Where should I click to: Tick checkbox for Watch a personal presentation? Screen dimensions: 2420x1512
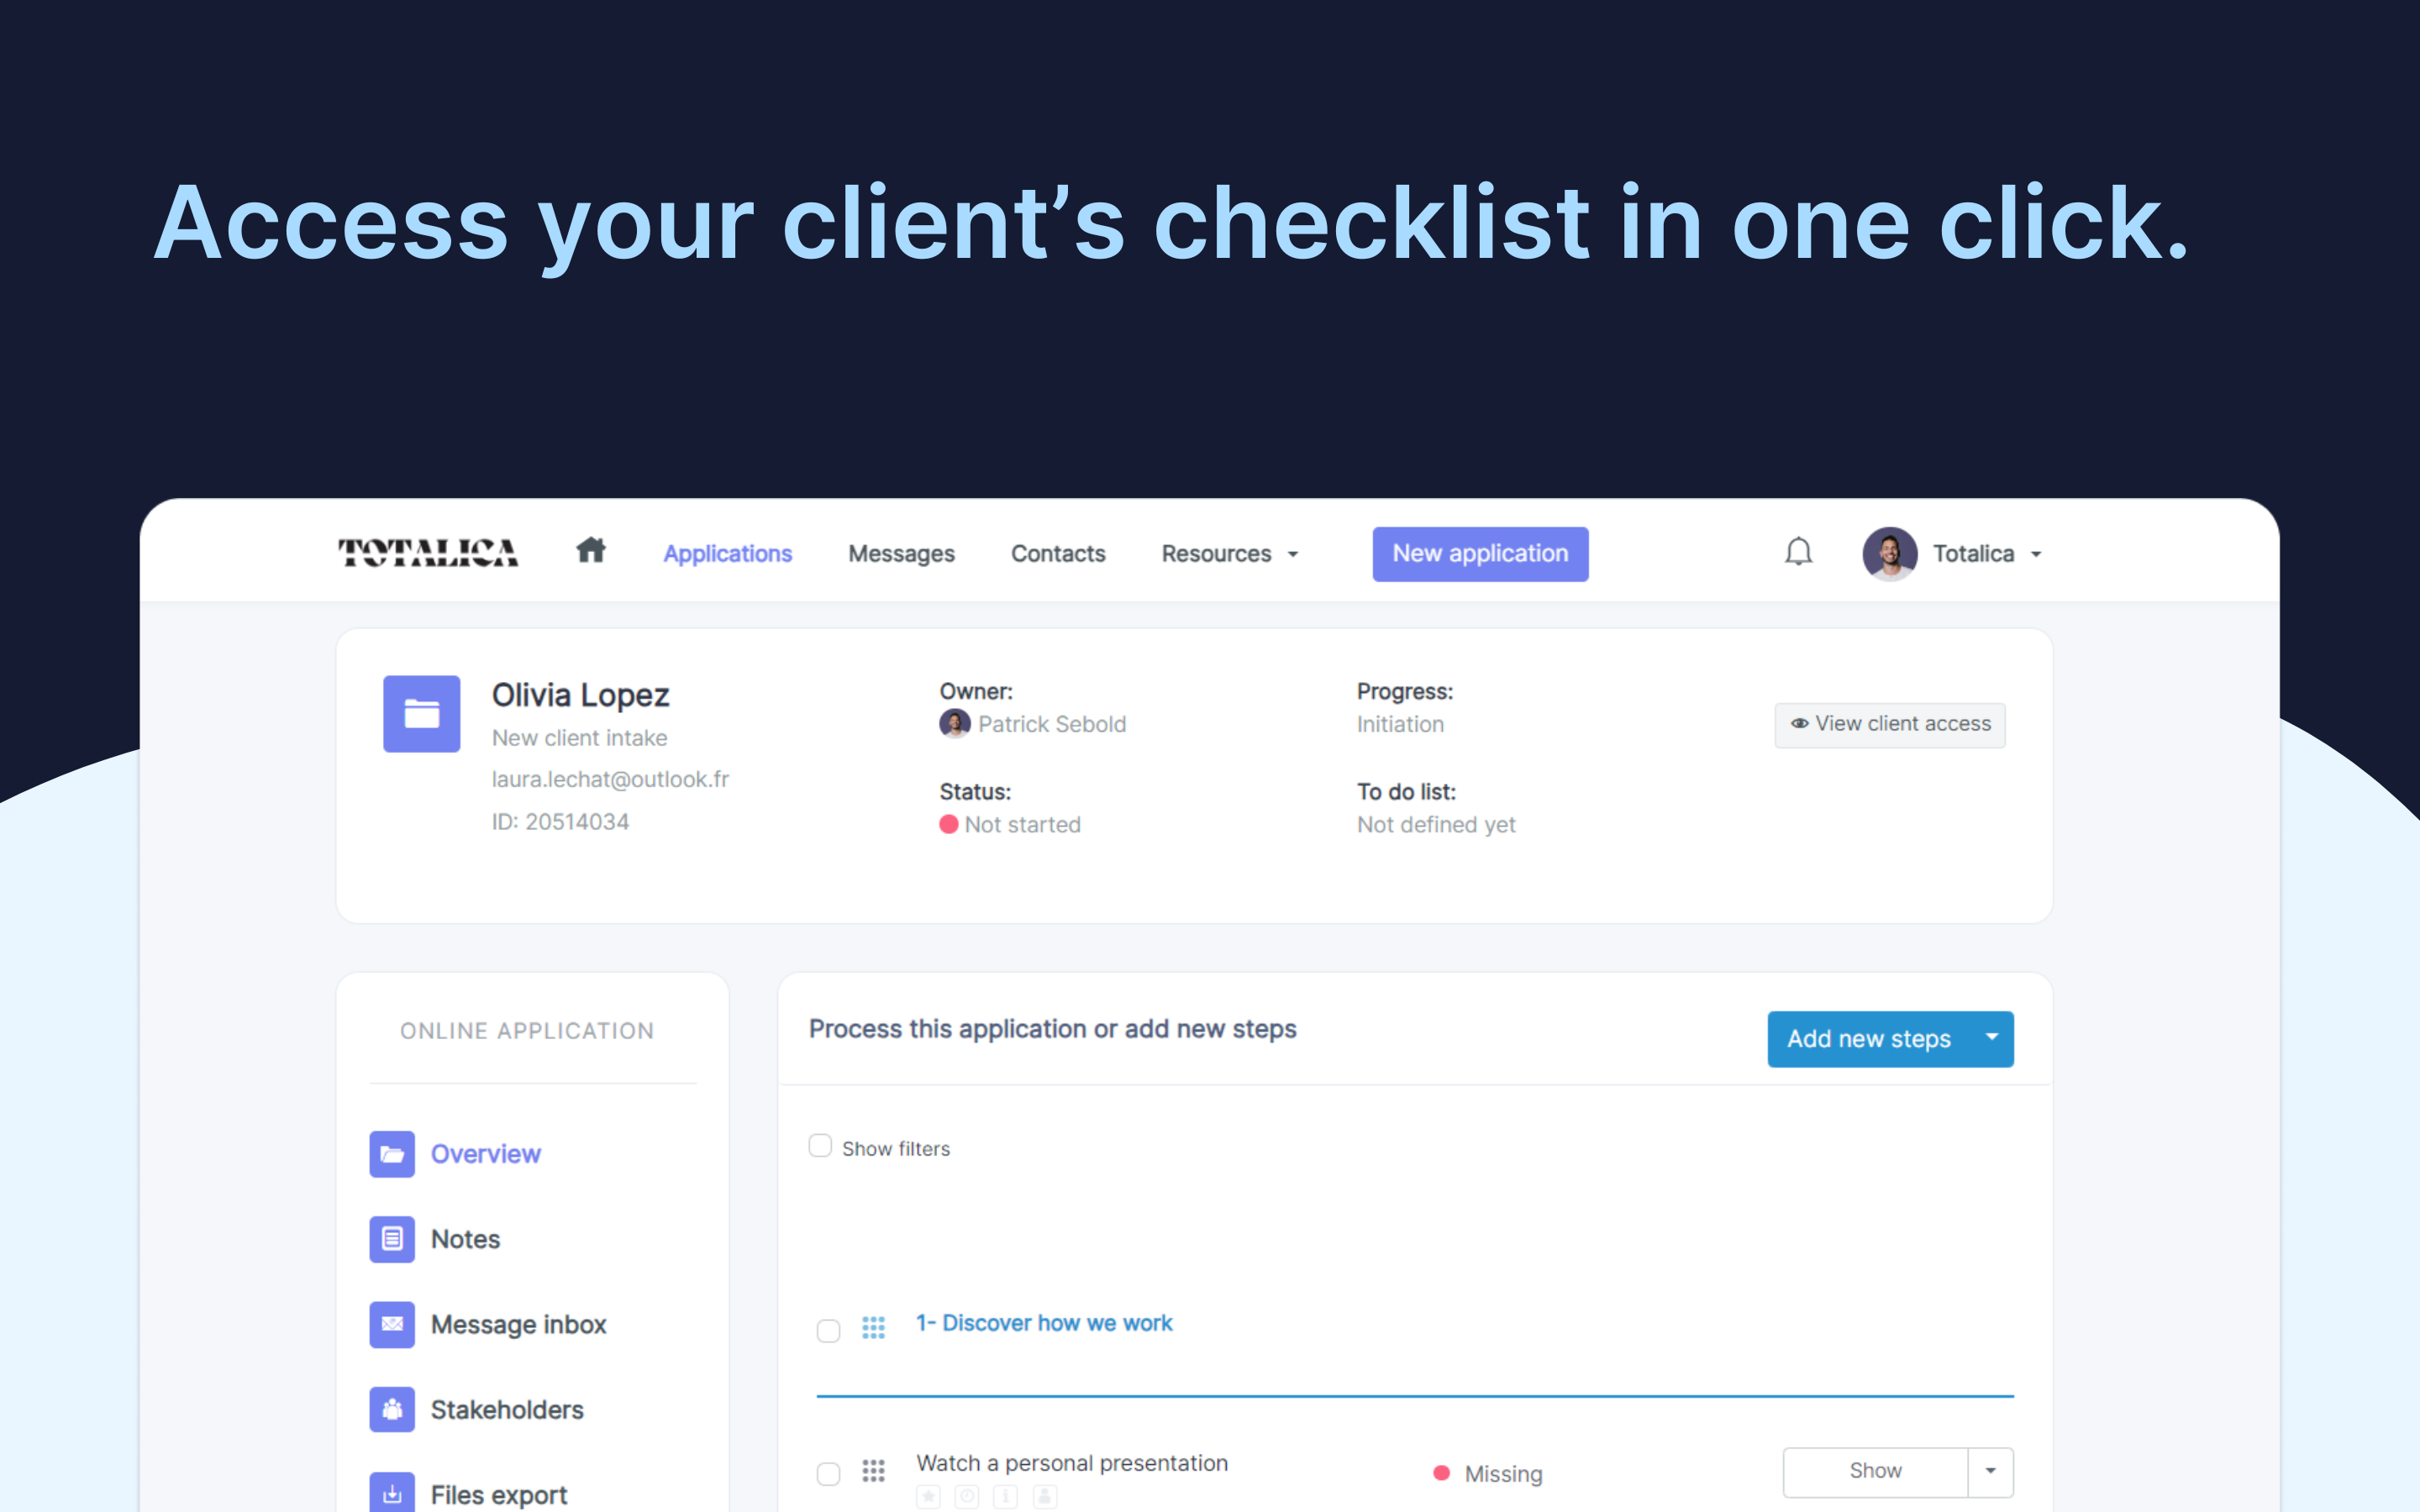pos(828,1473)
